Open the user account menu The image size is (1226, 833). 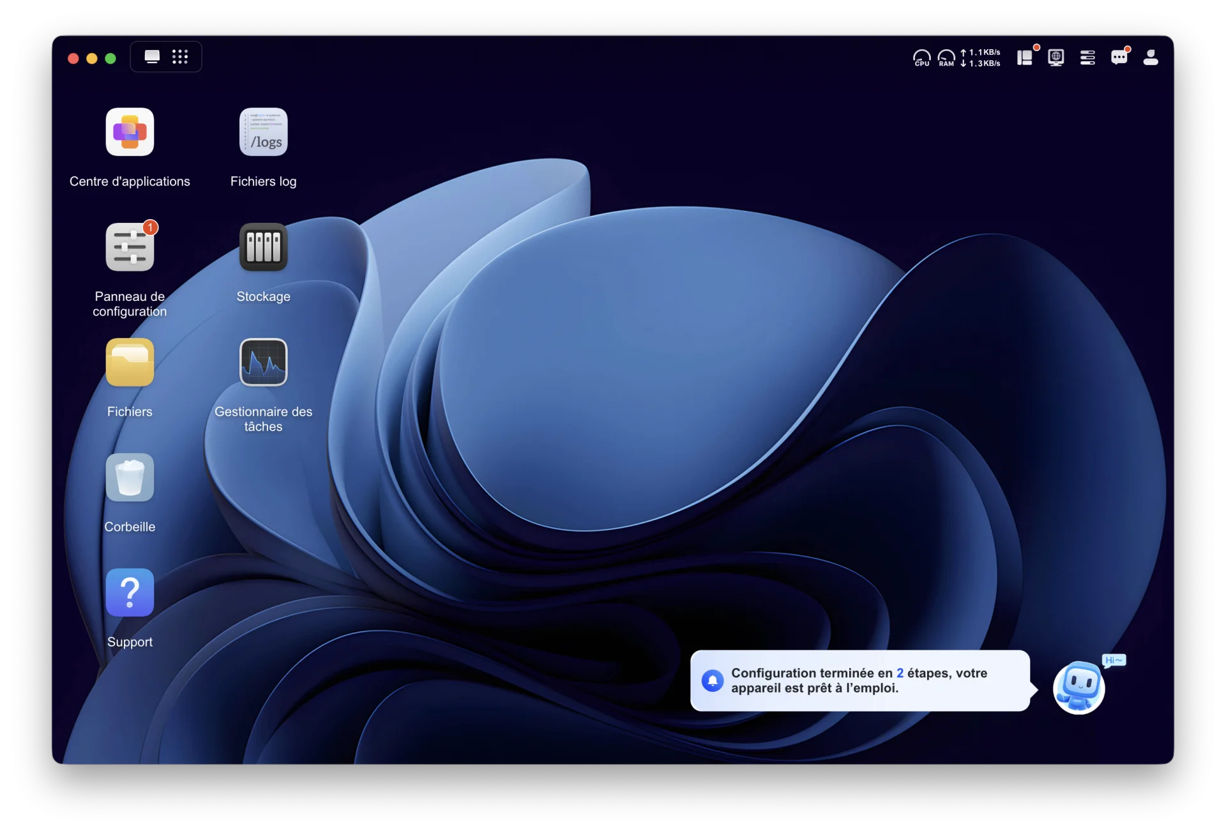point(1151,57)
